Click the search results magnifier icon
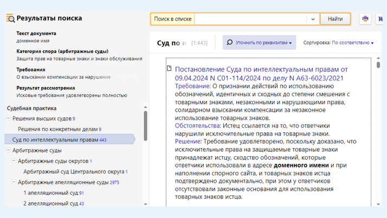Image resolution: width=387 pixels, height=218 pixels. coord(10,18)
